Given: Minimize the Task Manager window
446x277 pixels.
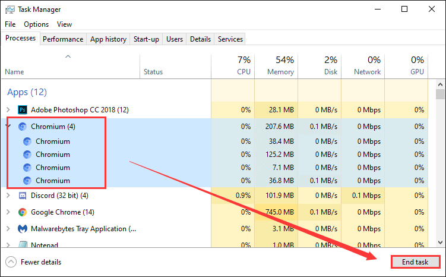Looking at the screenshot, I should coord(378,9).
